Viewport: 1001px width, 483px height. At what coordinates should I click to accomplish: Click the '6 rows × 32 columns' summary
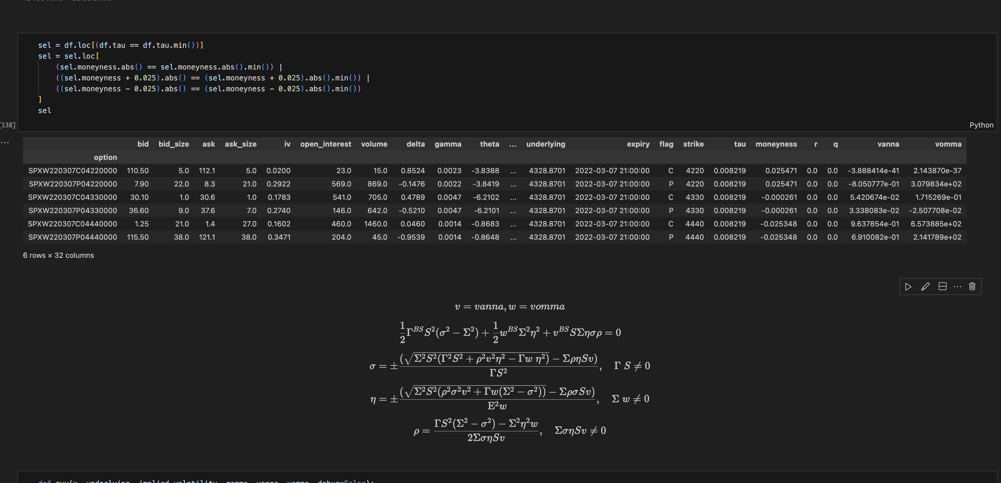point(58,255)
